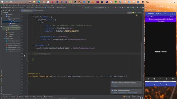This screenshot has width=177, height=99.
Task: Open the Event Log button in status bar
Action: click(x=127, y=96)
